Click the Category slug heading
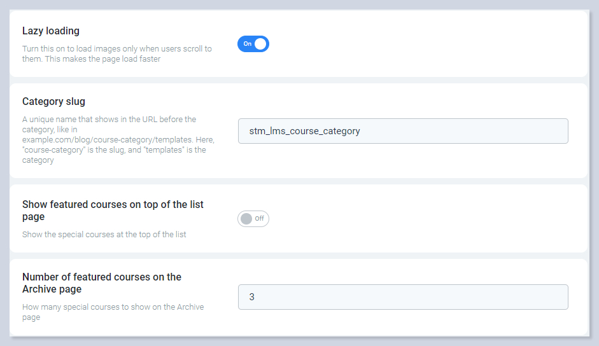Image resolution: width=599 pixels, height=346 pixels. pos(53,101)
